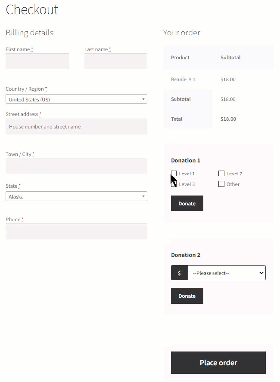Expand the State dropdown showing Alaska
Screen dimensions: 280x382
click(76, 196)
